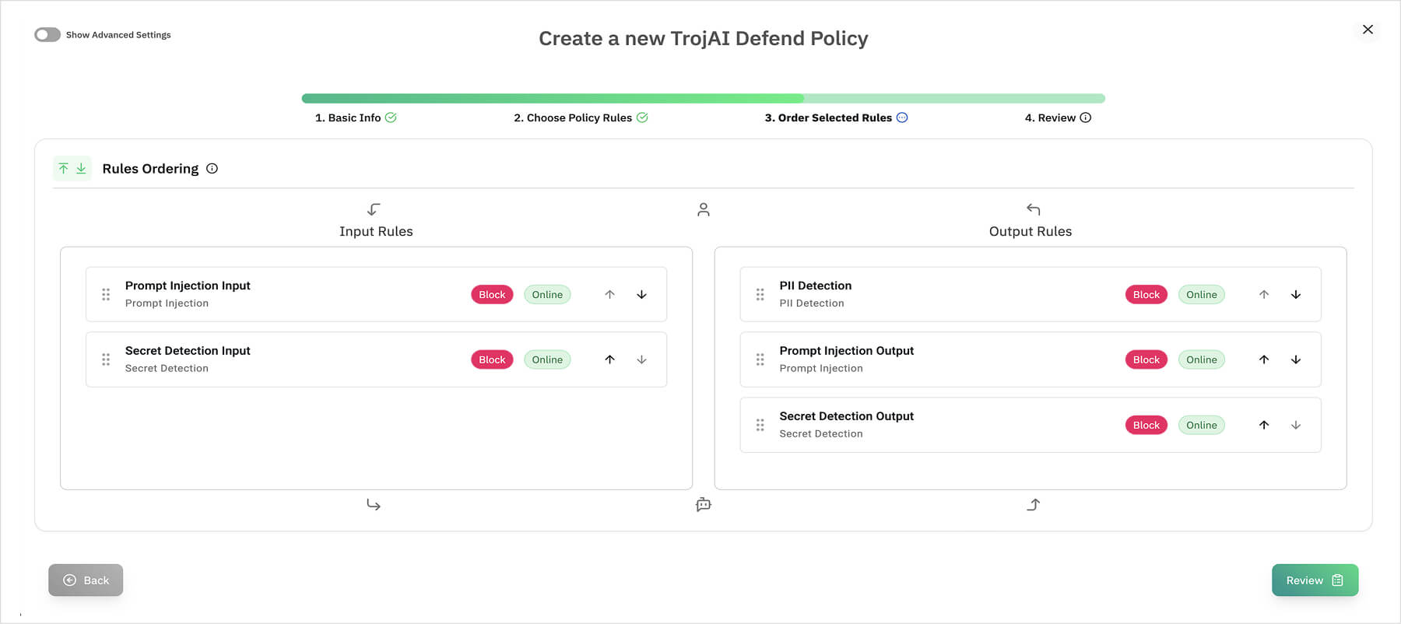1401x624 pixels.
Task: Click the Input Rules heading
Action: pyautogui.click(x=376, y=231)
